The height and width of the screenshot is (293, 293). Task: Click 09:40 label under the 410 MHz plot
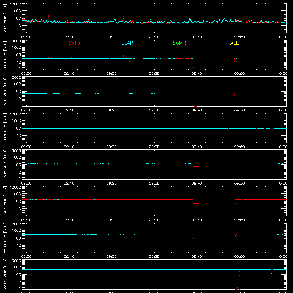[197, 74]
